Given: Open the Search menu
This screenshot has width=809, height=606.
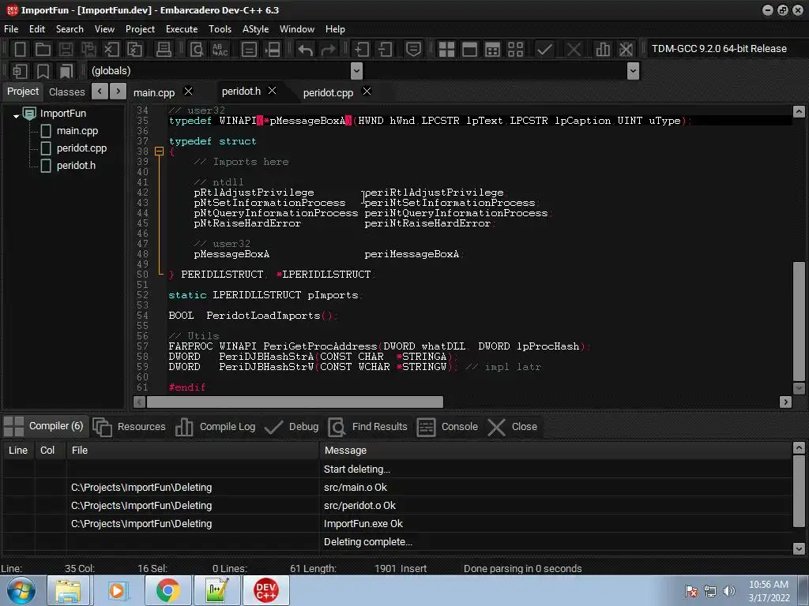Looking at the screenshot, I should click(70, 29).
